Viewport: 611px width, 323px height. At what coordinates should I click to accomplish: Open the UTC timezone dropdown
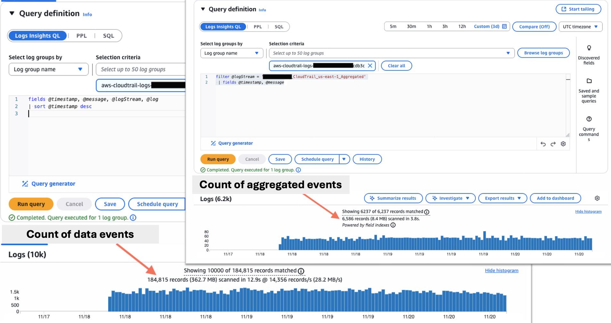pyautogui.click(x=580, y=27)
